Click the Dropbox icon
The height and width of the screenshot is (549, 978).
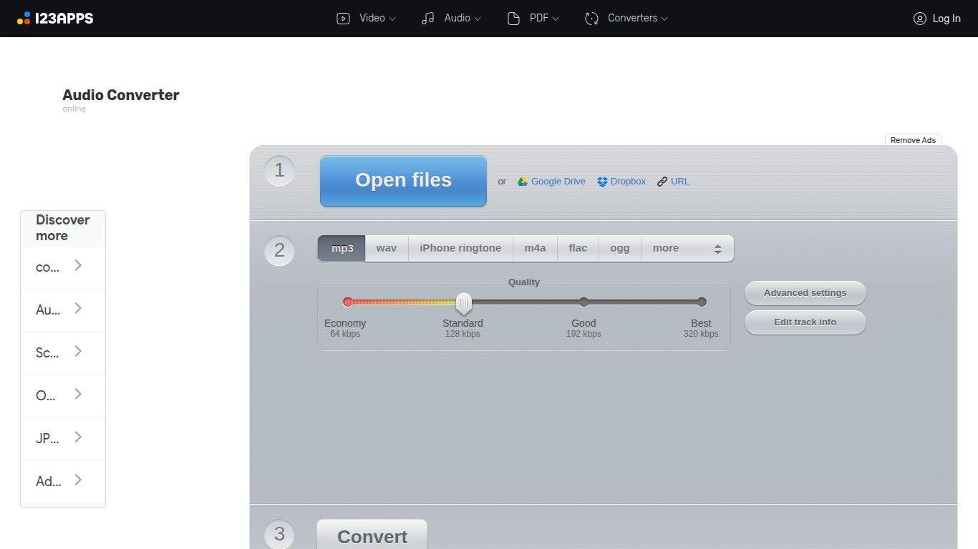click(x=602, y=182)
